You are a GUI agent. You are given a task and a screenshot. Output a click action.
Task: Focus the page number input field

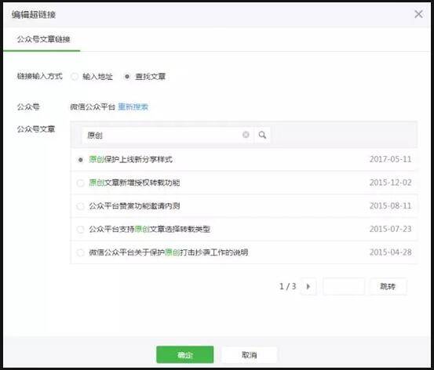pyautogui.click(x=344, y=286)
